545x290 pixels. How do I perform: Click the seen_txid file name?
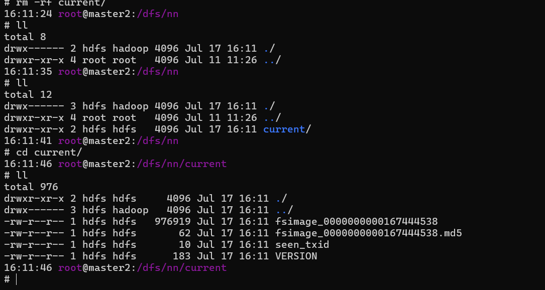(302, 244)
